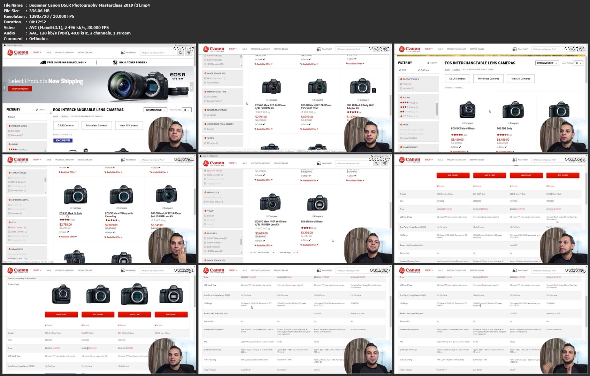Open the shopping cart icon in the 00:01:47 frame
This screenshot has height=376, width=590.
(189, 53)
